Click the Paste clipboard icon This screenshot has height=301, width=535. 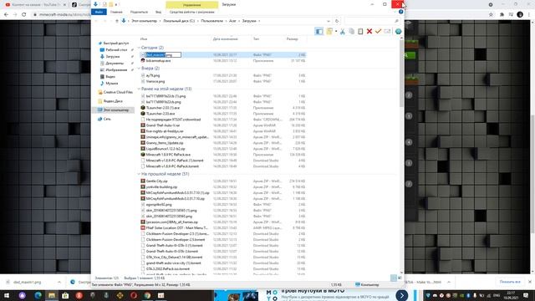(x=360, y=32)
